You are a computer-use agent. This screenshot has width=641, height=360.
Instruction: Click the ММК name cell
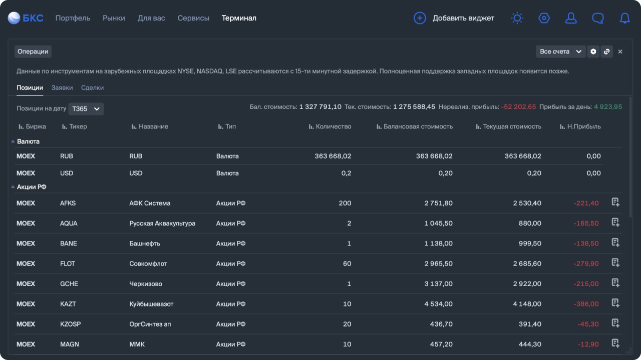coord(137,344)
